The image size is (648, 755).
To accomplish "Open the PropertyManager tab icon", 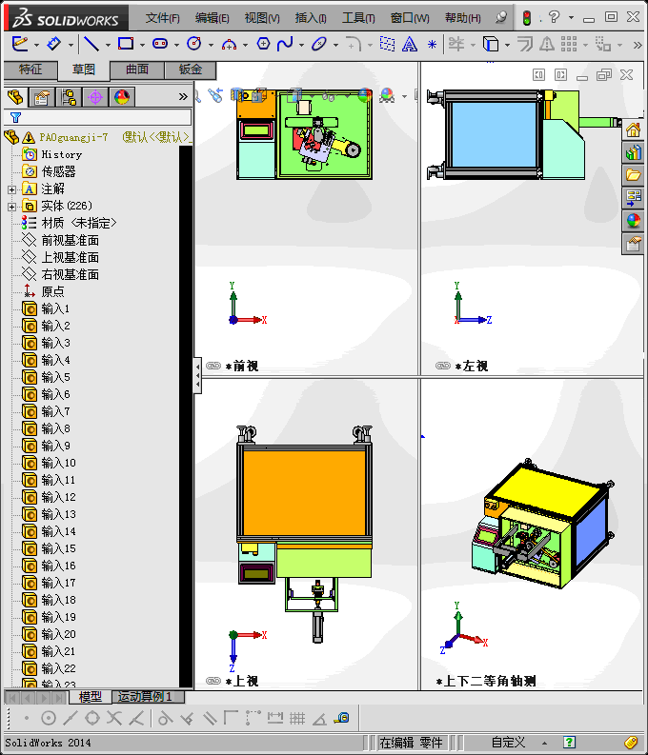I will point(41,97).
